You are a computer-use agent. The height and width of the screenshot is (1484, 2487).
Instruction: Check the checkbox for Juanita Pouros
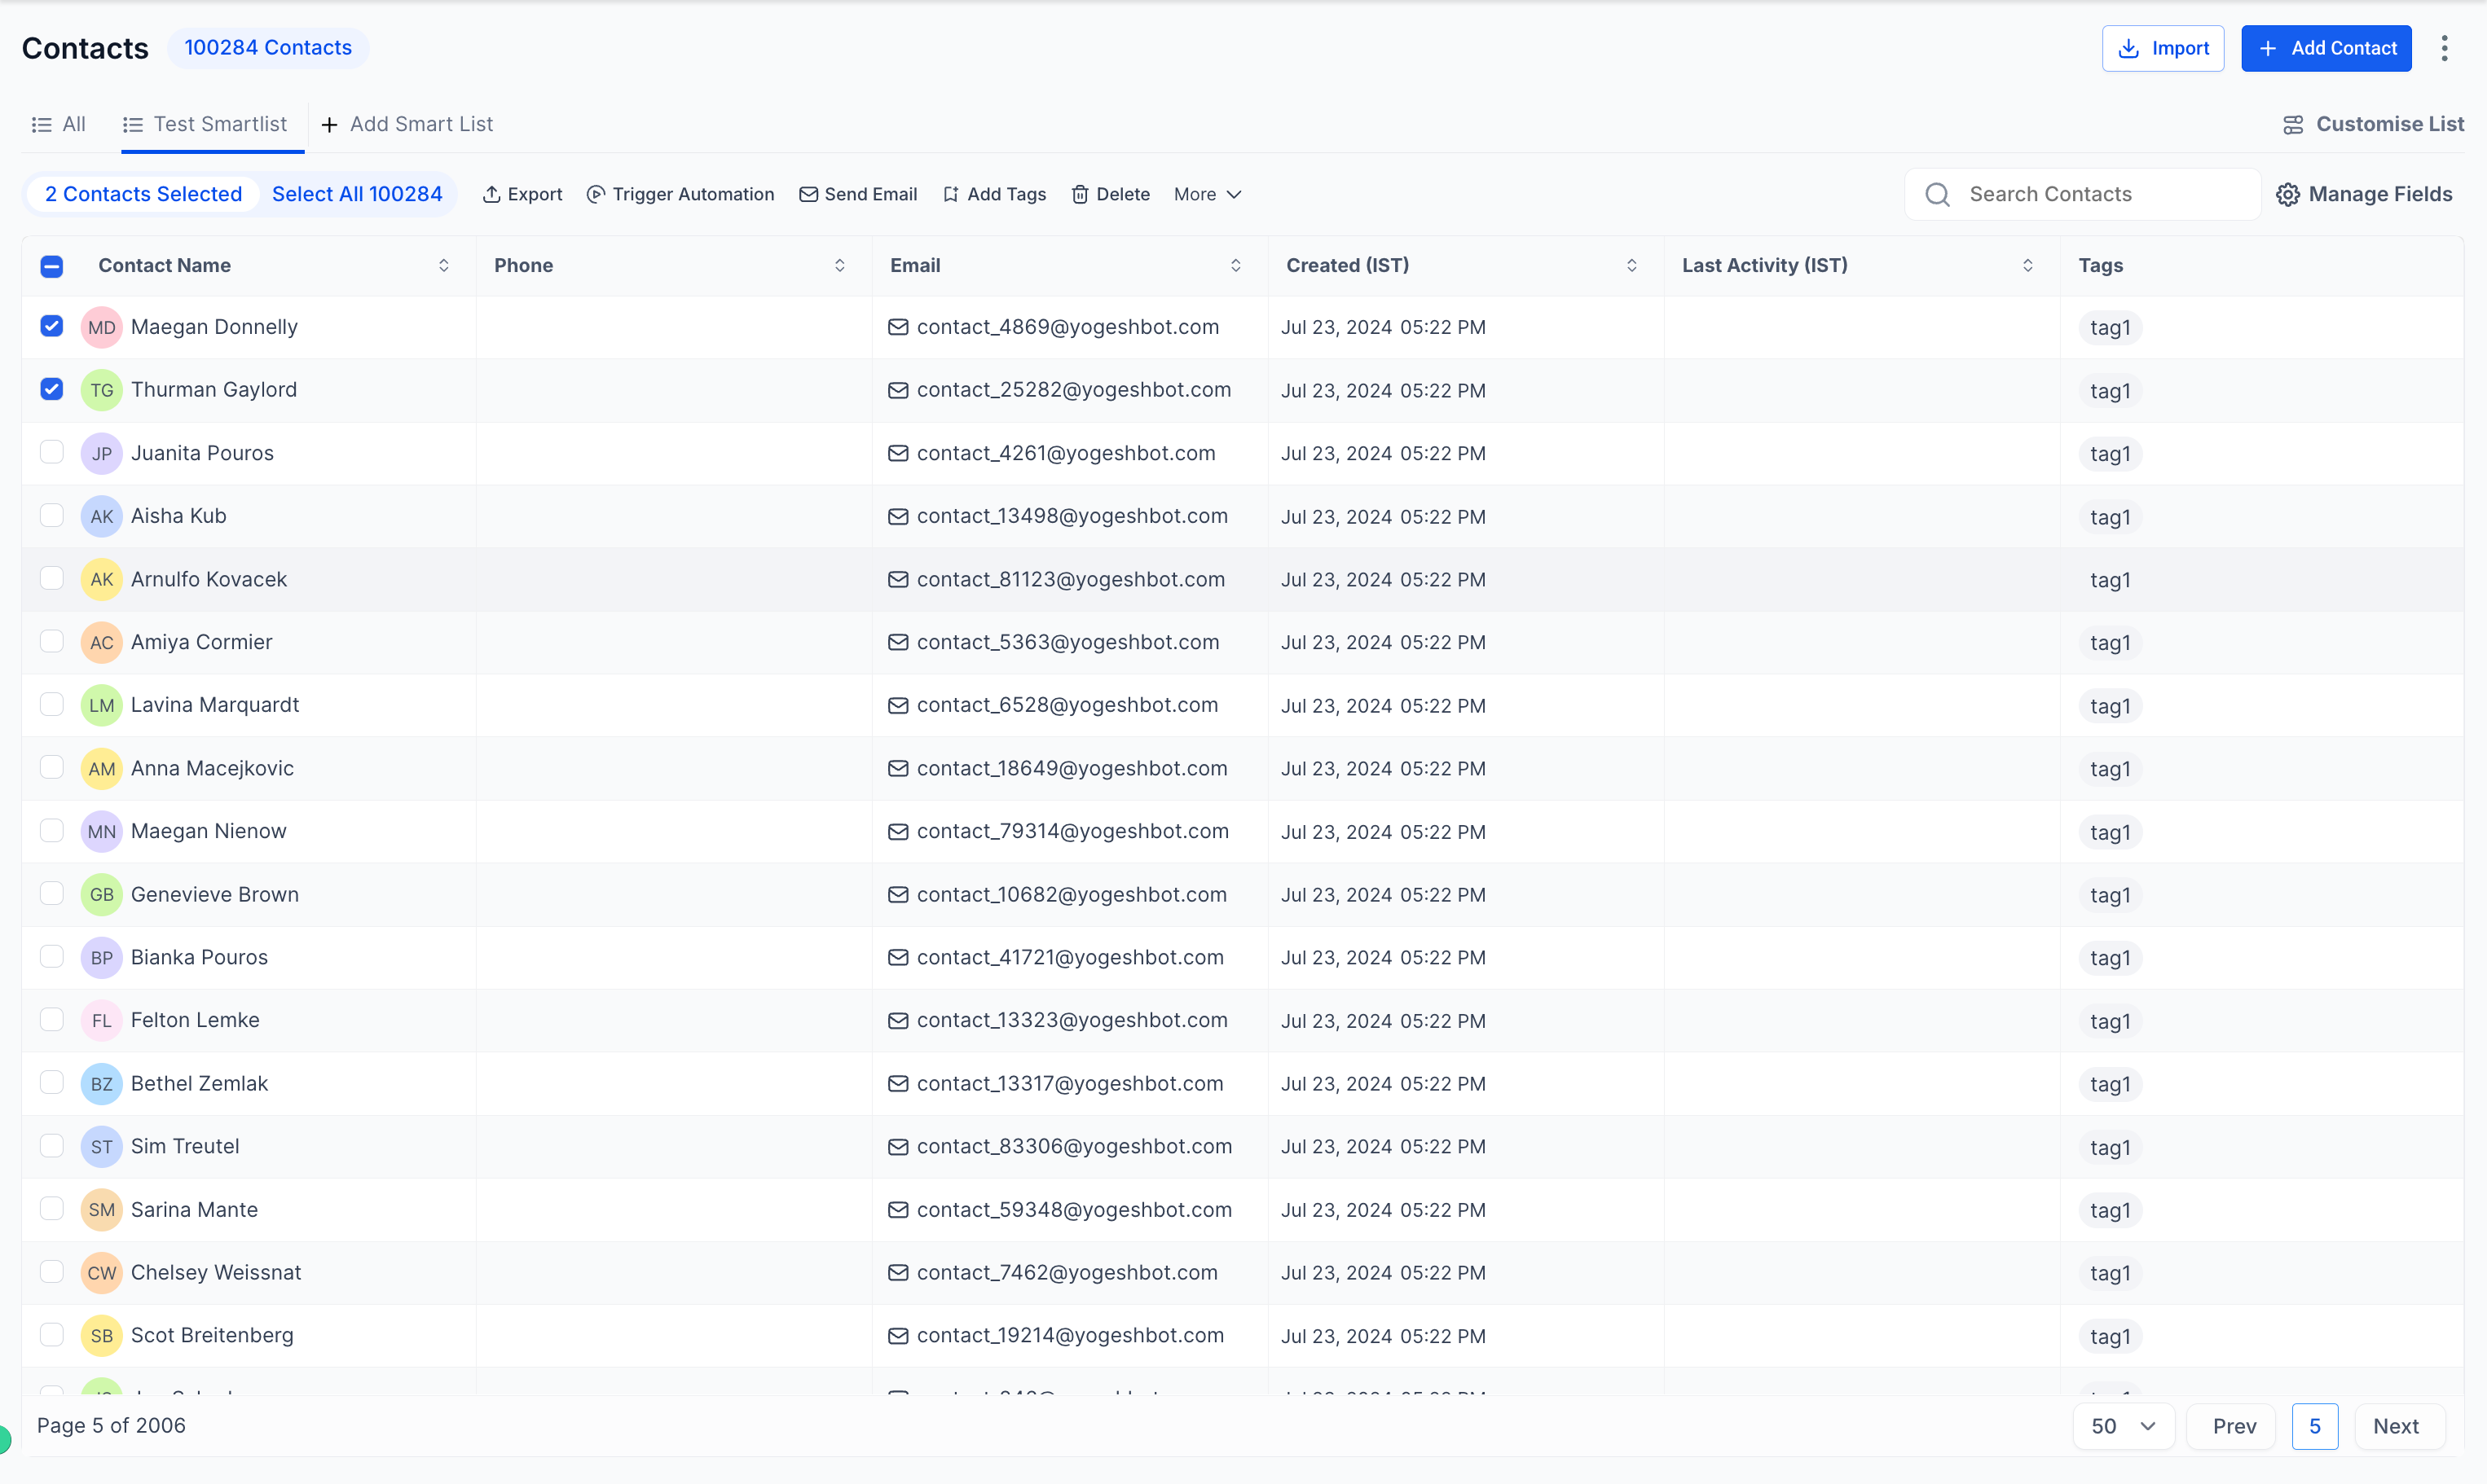(x=51, y=452)
